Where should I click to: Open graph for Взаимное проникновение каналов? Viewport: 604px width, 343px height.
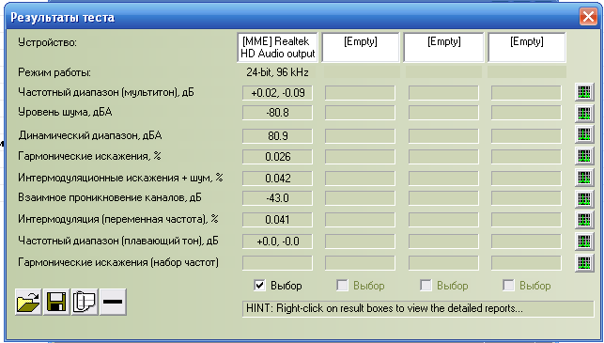(584, 198)
